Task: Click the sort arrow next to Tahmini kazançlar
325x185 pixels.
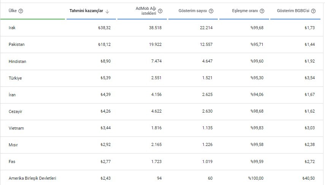Action: (x=107, y=12)
